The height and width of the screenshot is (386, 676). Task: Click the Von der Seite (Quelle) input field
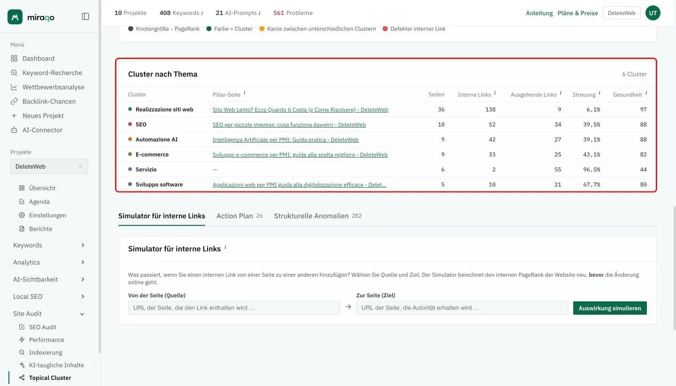pyautogui.click(x=234, y=308)
